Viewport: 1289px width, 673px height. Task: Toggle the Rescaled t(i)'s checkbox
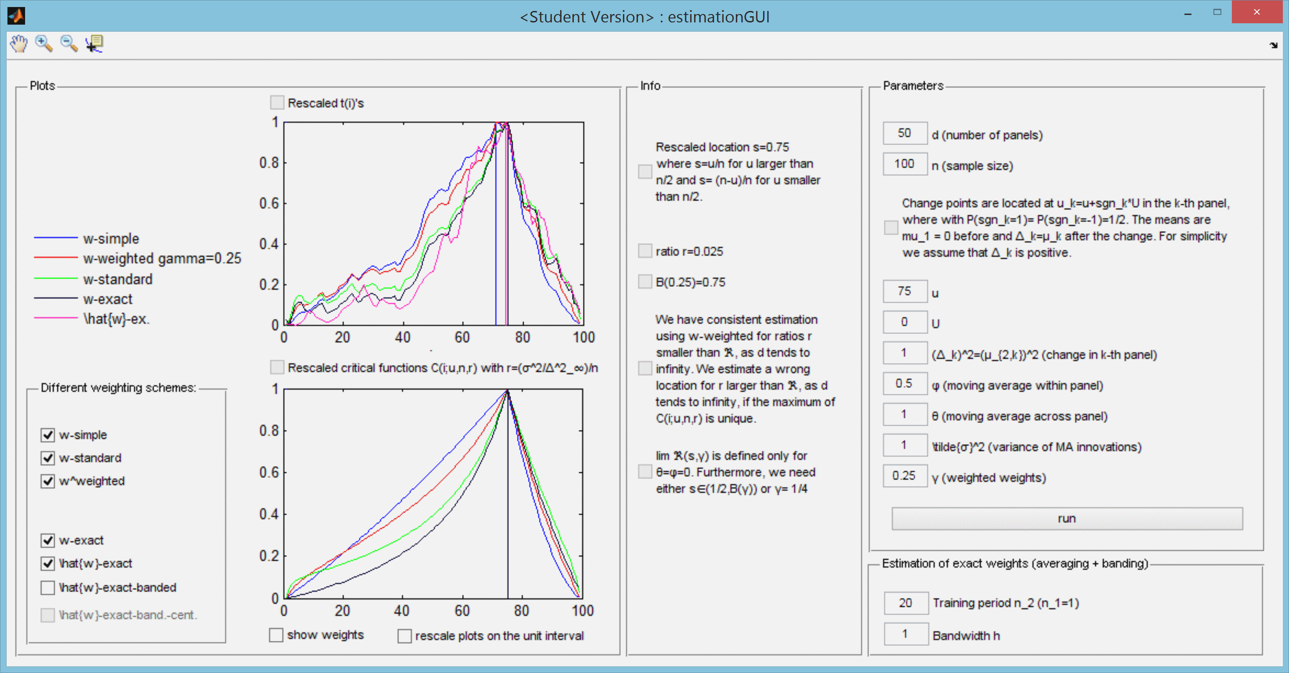[x=277, y=103]
